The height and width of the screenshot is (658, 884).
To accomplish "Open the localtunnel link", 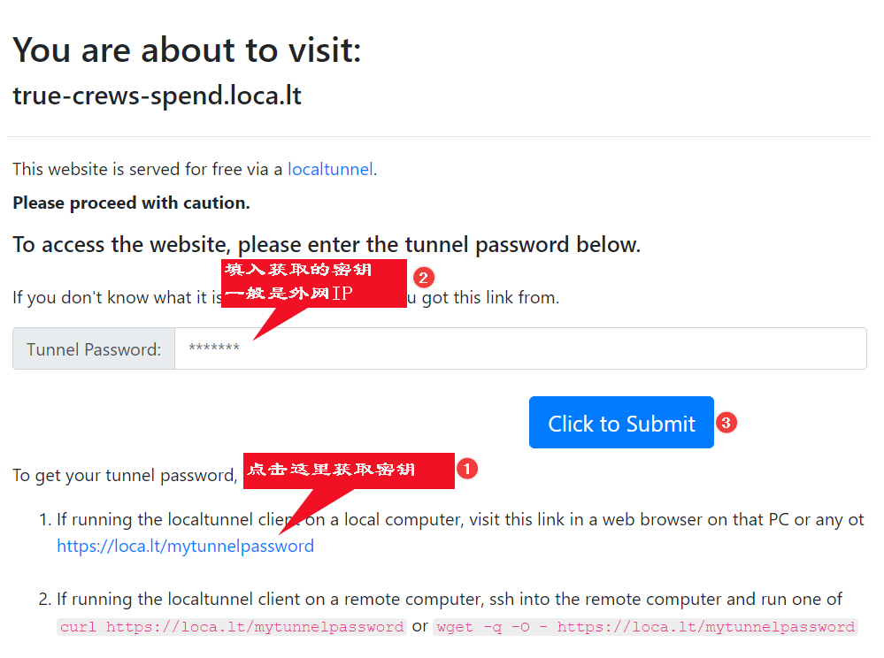I will (x=330, y=169).
